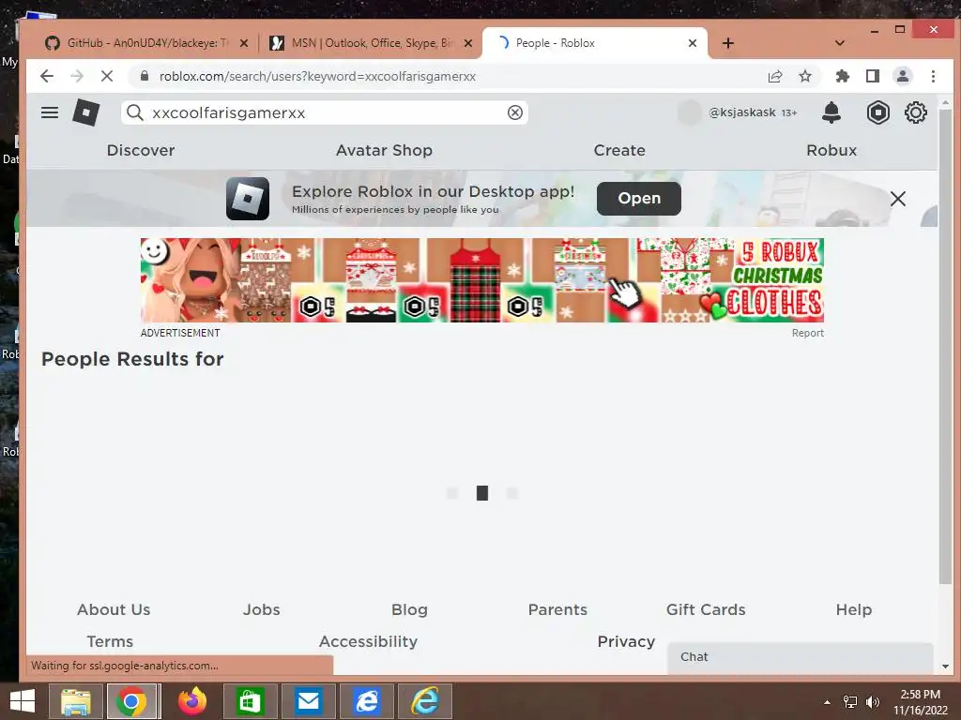This screenshot has width=961, height=720.
Task: Open the Roblox settings gear
Action: [915, 112]
